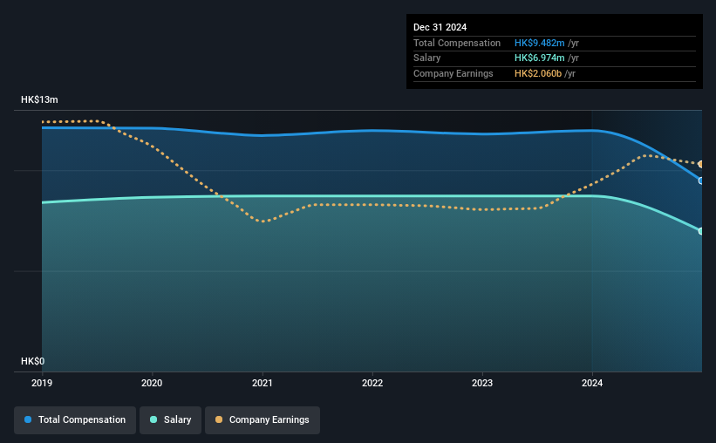
Task: Click the HK$2.060b company earnings value
Action: 538,73
